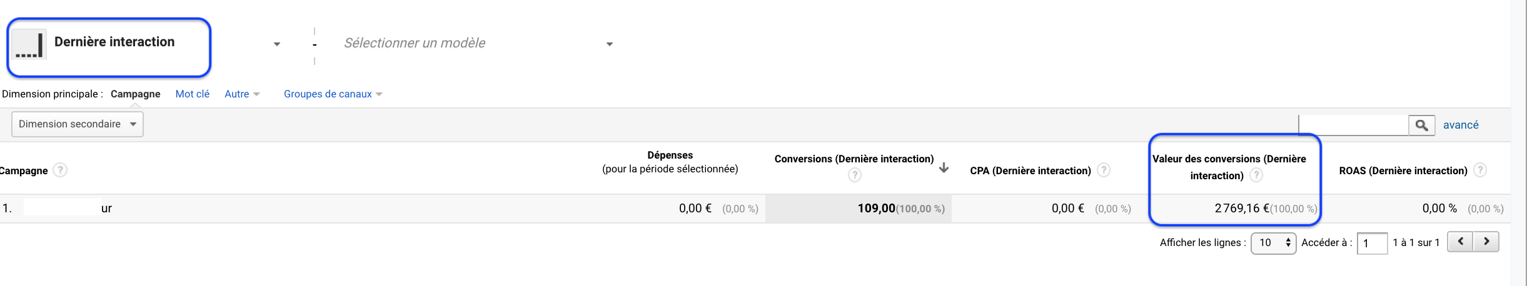Click help icon next to ROAS header
1527x286 pixels.
pyautogui.click(x=1480, y=170)
